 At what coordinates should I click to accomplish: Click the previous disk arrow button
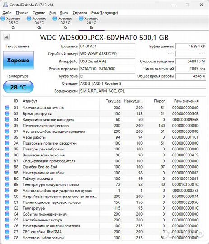[6, 37]
